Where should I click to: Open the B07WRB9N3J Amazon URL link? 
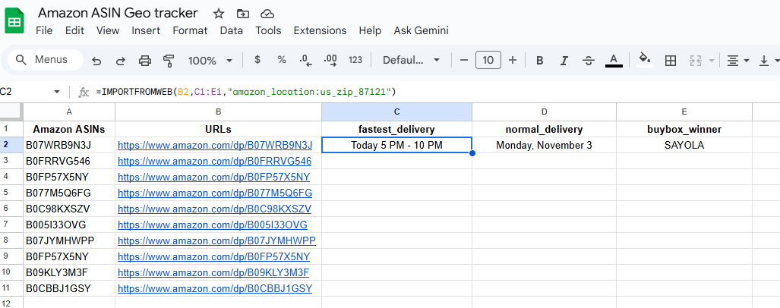point(215,145)
